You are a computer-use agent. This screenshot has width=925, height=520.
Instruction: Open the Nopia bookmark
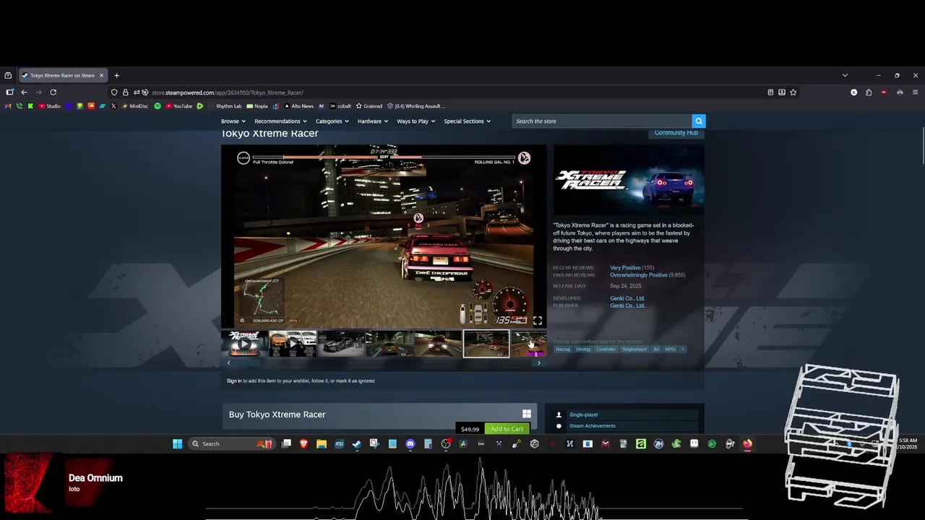(257, 106)
